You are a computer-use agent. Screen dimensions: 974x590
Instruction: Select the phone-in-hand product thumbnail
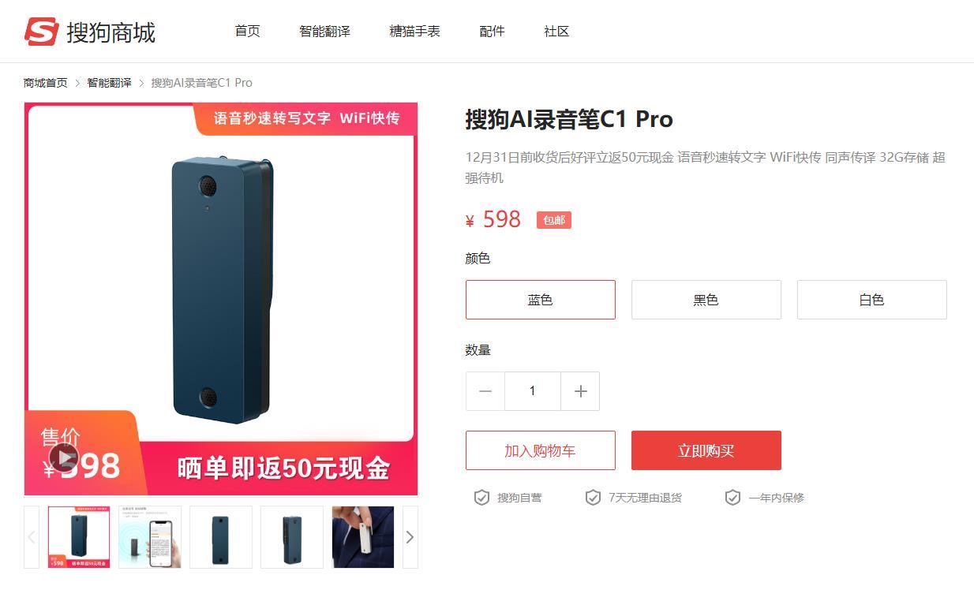150,537
